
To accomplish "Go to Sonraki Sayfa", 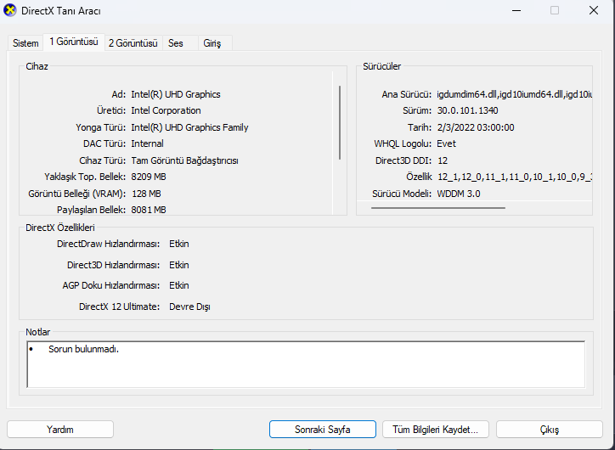I will pyautogui.click(x=323, y=430).
